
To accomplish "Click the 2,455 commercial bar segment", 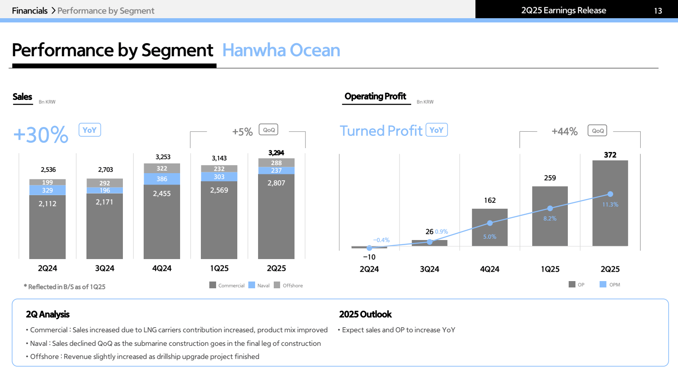I will tap(162, 222).
